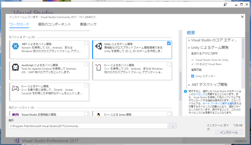Image resolution: width=251 pixels, height=145 pixels.
Task: Click the 含まれるアクセス許可 label
Action: coord(204,54)
